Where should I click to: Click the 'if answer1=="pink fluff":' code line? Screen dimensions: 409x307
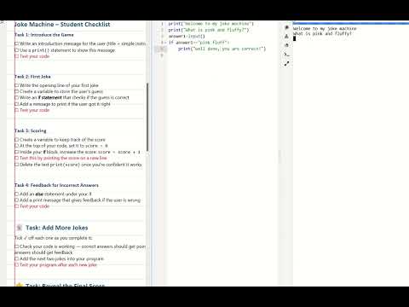[199, 43]
